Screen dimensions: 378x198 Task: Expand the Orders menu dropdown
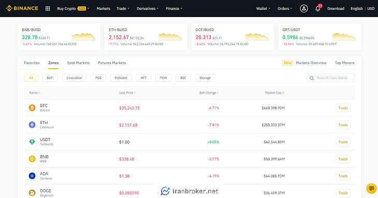coord(285,8)
